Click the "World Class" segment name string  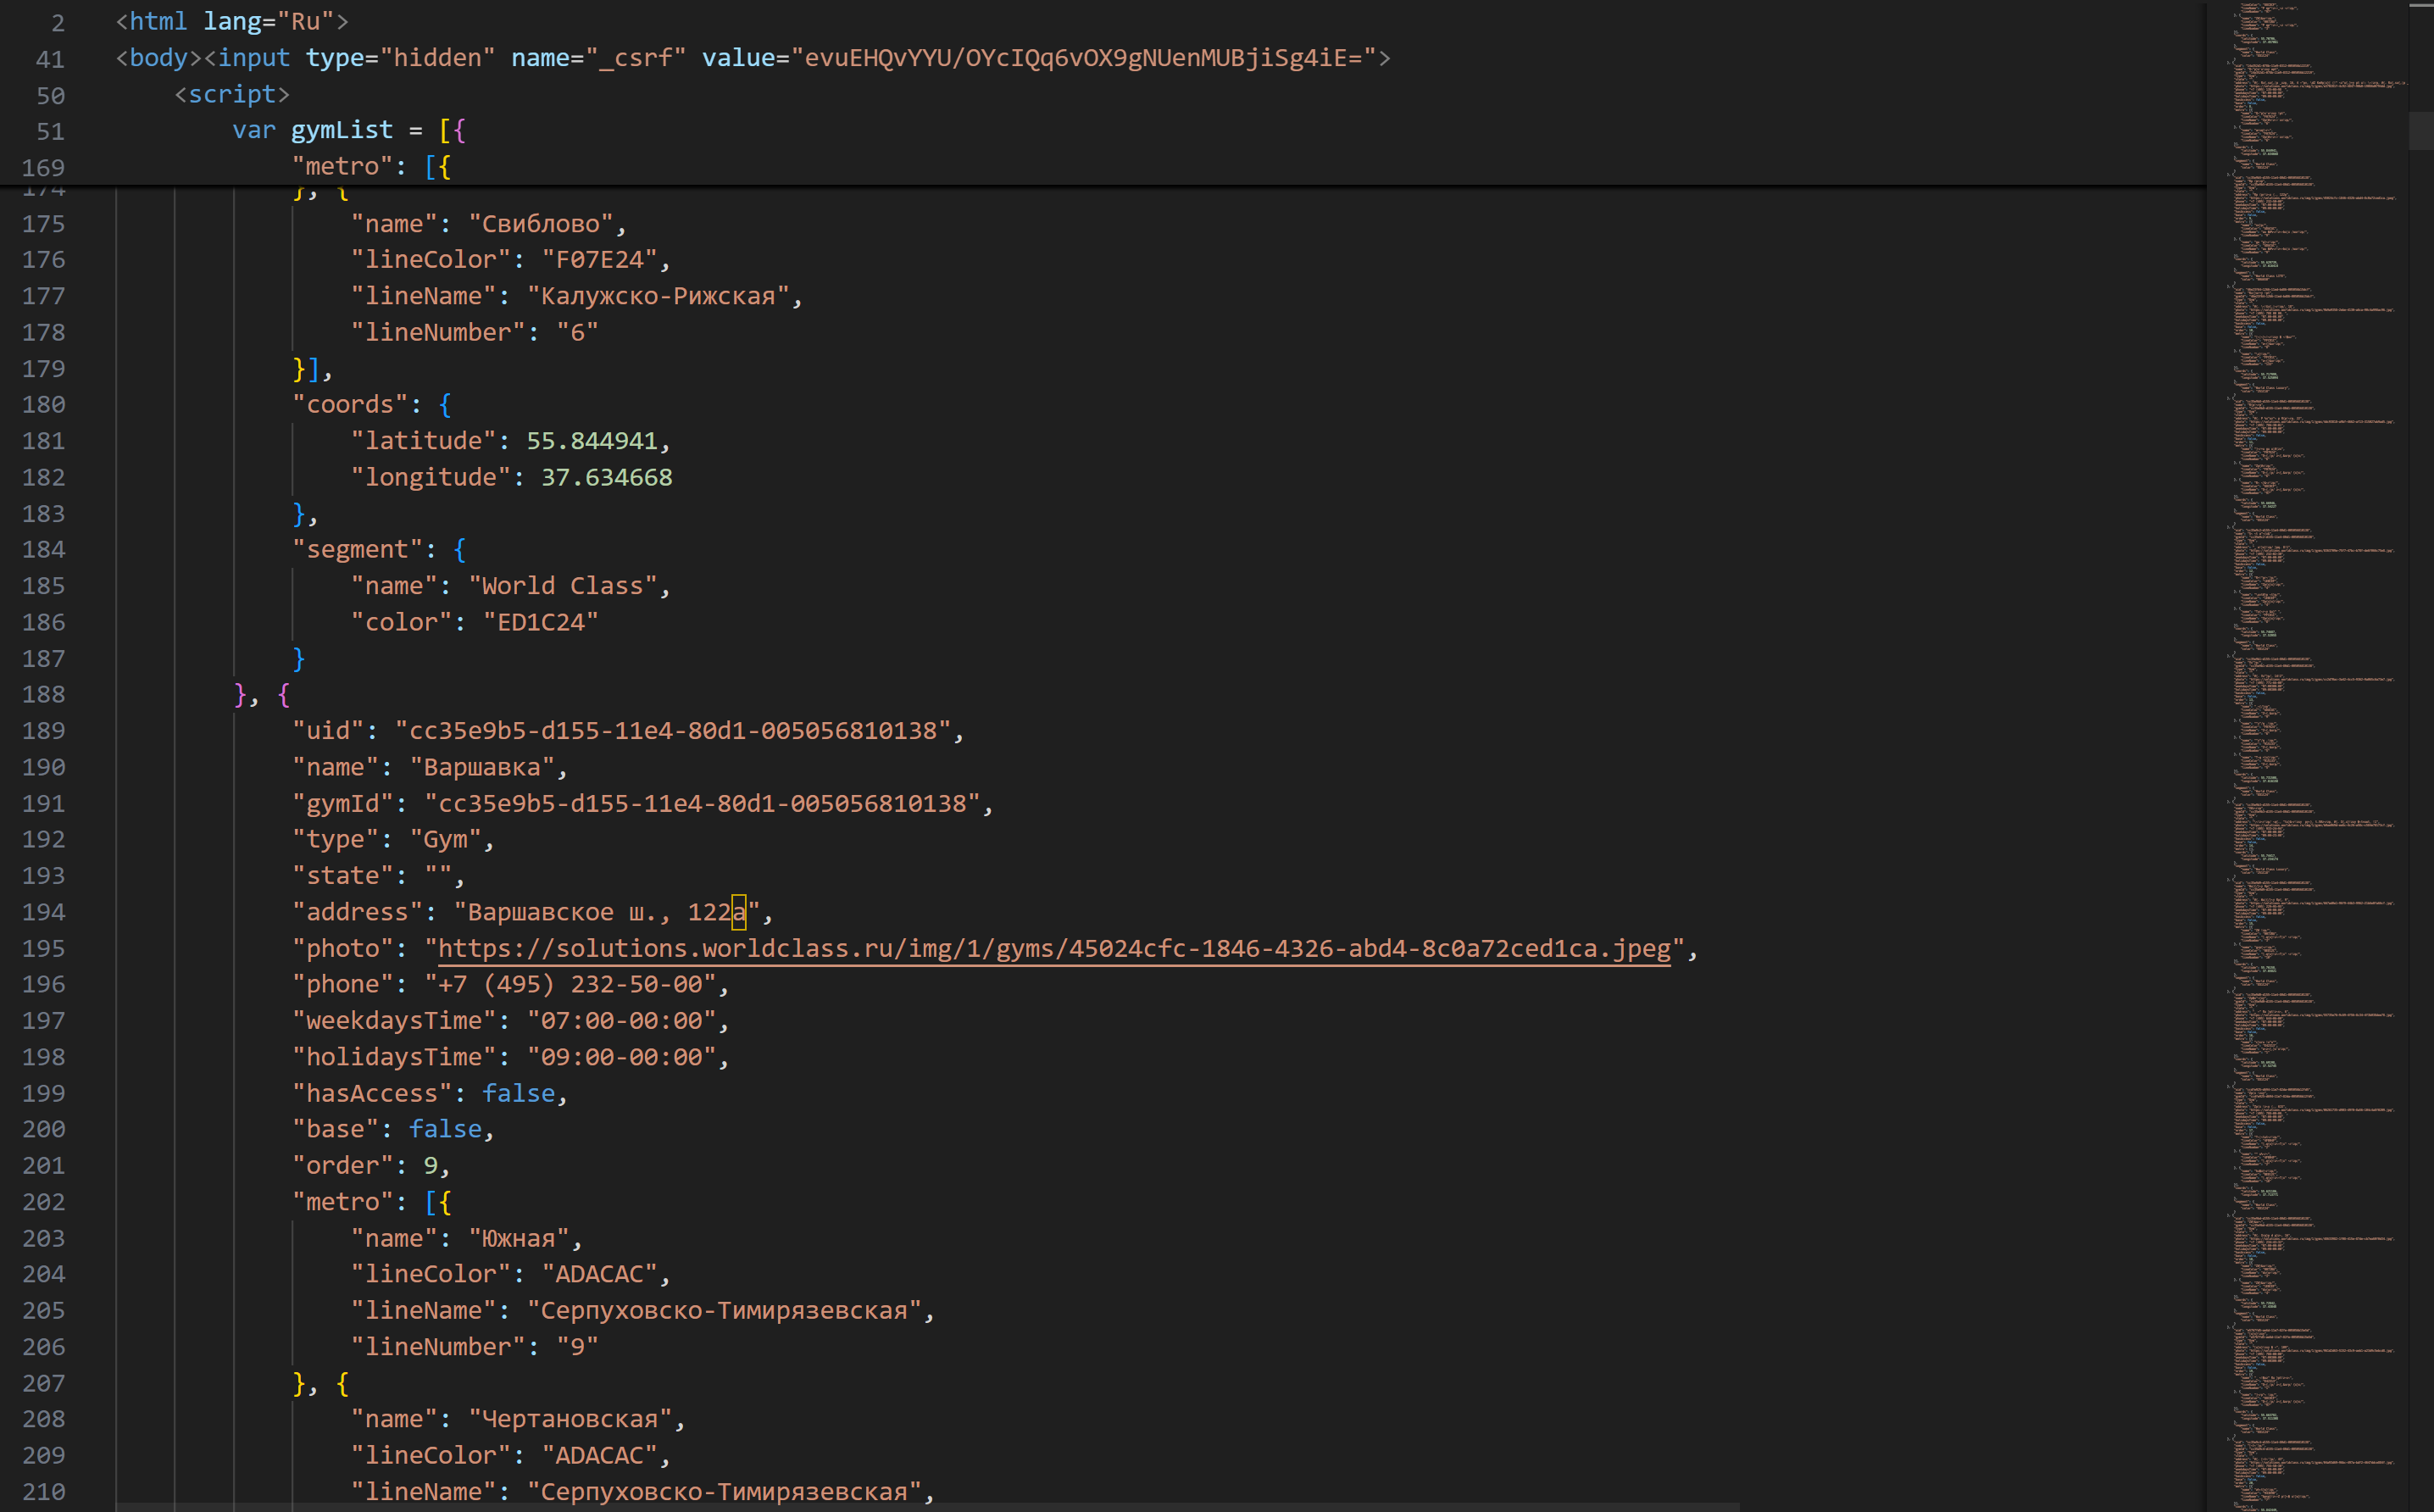pos(562,586)
